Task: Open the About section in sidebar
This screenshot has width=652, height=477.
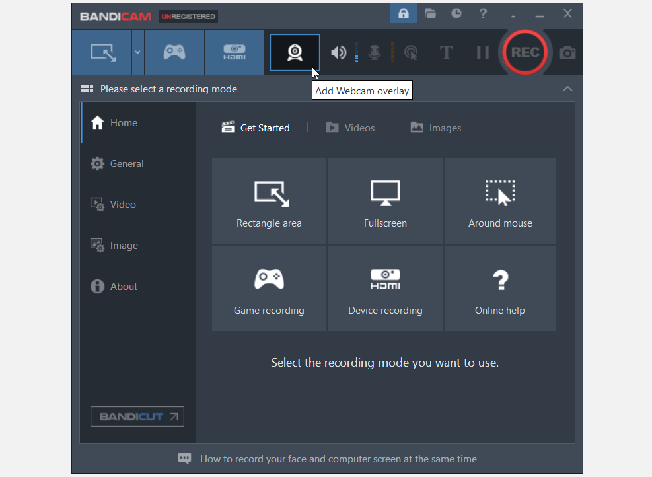Action: point(138,287)
